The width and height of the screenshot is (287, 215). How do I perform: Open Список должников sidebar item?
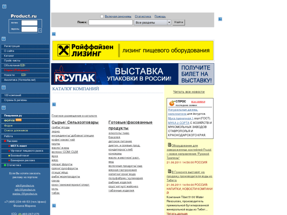tap(25, 131)
